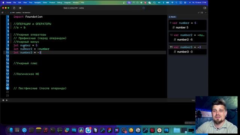This screenshot has width=240, height=135.
Task: Open the Debug menu
Action: pyautogui.click(x=60, y=3)
